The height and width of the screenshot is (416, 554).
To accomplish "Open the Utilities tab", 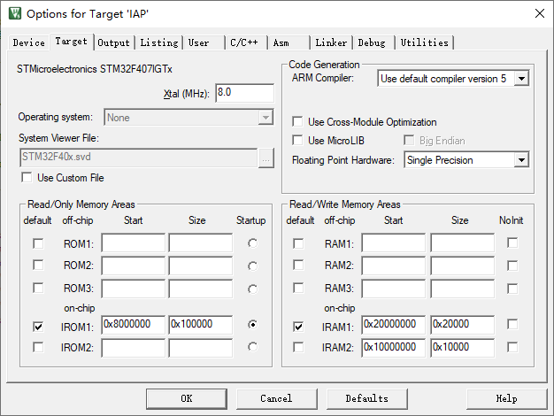I will coord(424,42).
